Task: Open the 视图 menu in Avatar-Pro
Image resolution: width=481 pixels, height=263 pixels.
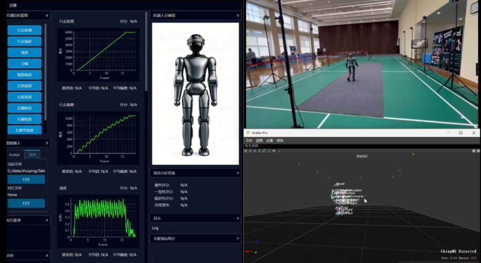Action: (x=259, y=141)
